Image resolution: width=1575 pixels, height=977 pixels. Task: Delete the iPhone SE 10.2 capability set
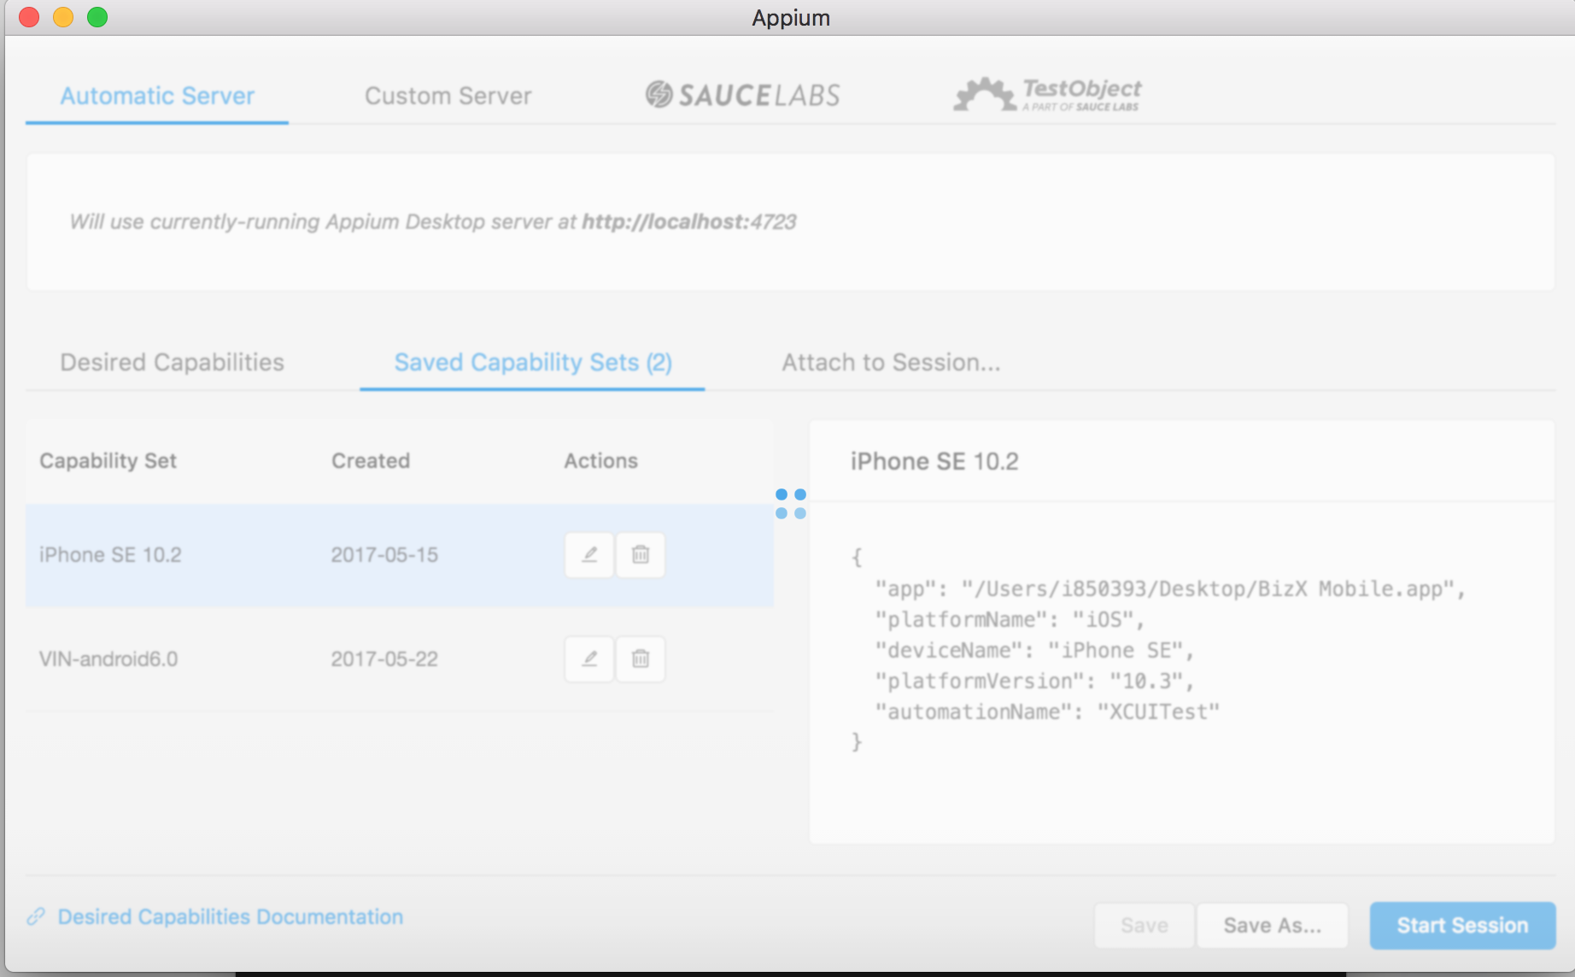[x=641, y=555]
